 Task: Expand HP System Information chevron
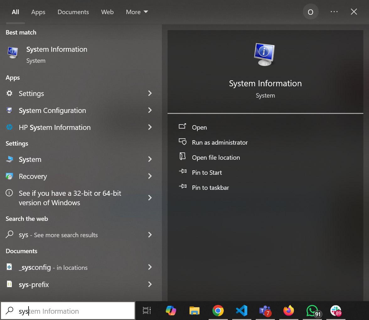coord(150,127)
